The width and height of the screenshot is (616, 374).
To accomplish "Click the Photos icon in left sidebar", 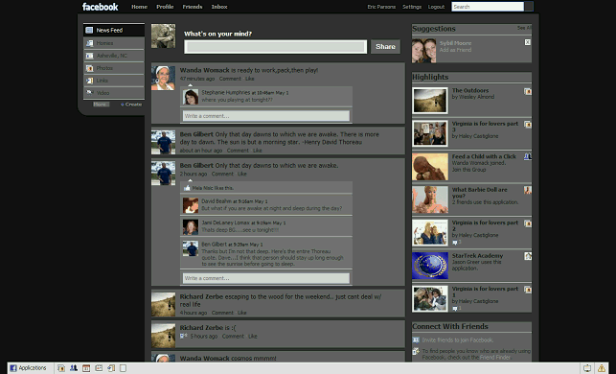I will 89,68.
